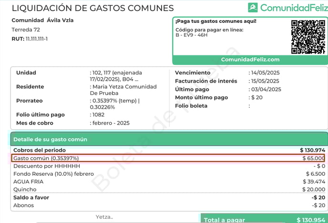Viewport: 328px width, 223px height.
Task: Click the 'Quincho' charge label
Action: click(25, 190)
